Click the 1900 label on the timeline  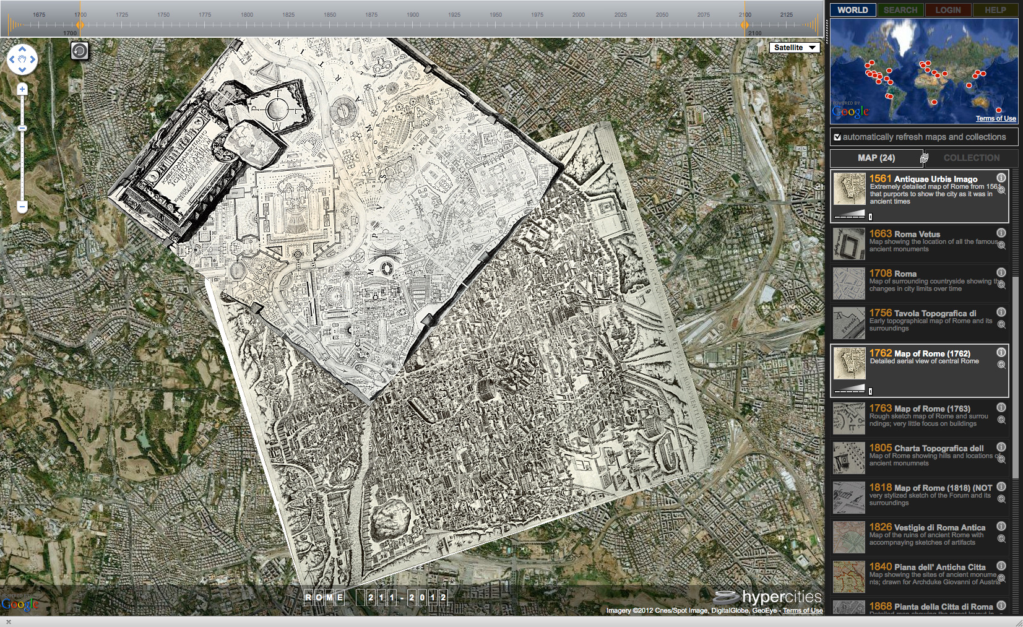pos(413,14)
